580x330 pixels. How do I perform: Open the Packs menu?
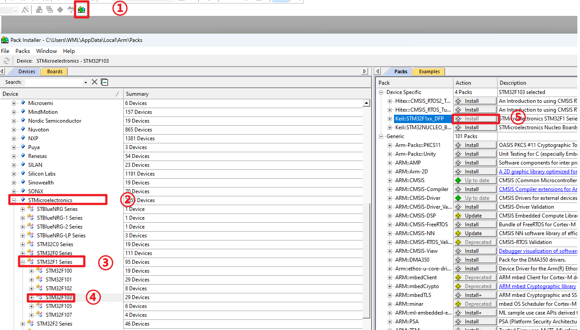coord(22,51)
